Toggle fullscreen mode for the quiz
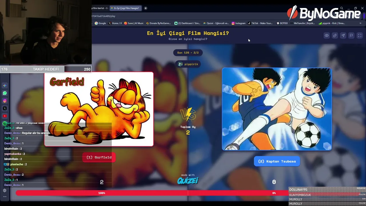366x206 pixels. point(360,35)
